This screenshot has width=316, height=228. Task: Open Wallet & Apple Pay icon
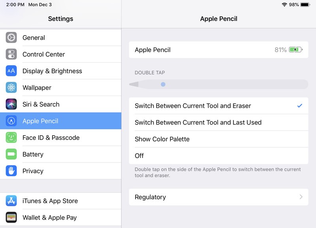pyautogui.click(x=11, y=217)
